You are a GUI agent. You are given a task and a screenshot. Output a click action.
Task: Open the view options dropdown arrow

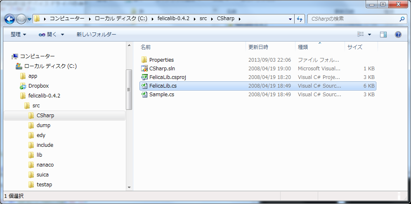369,35
